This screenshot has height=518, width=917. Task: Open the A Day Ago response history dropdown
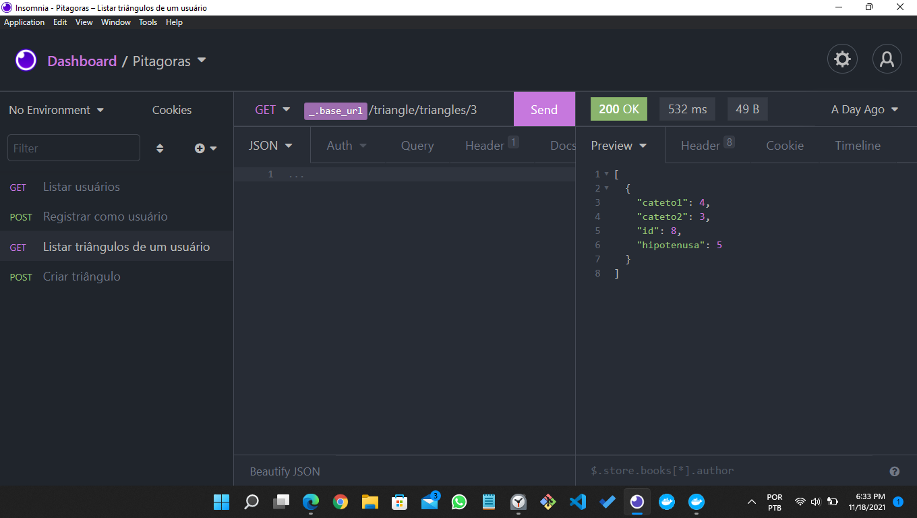click(x=864, y=109)
